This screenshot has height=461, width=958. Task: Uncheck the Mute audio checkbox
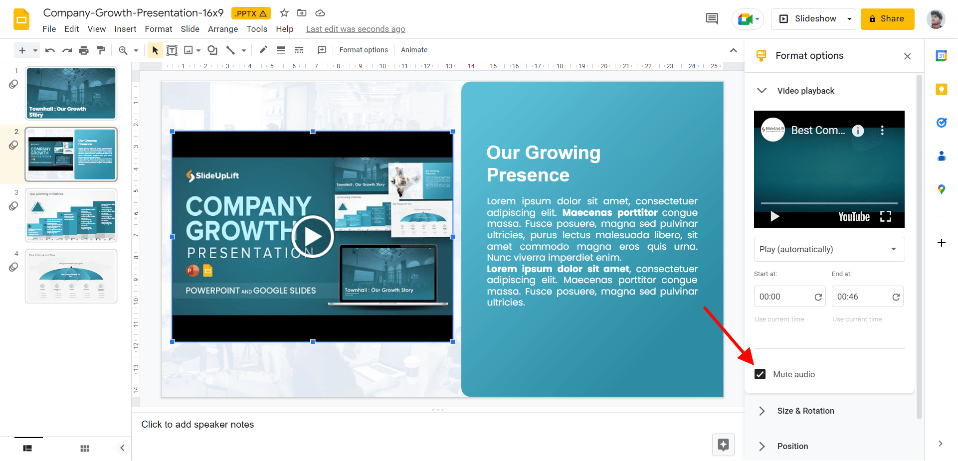(x=760, y=374)
